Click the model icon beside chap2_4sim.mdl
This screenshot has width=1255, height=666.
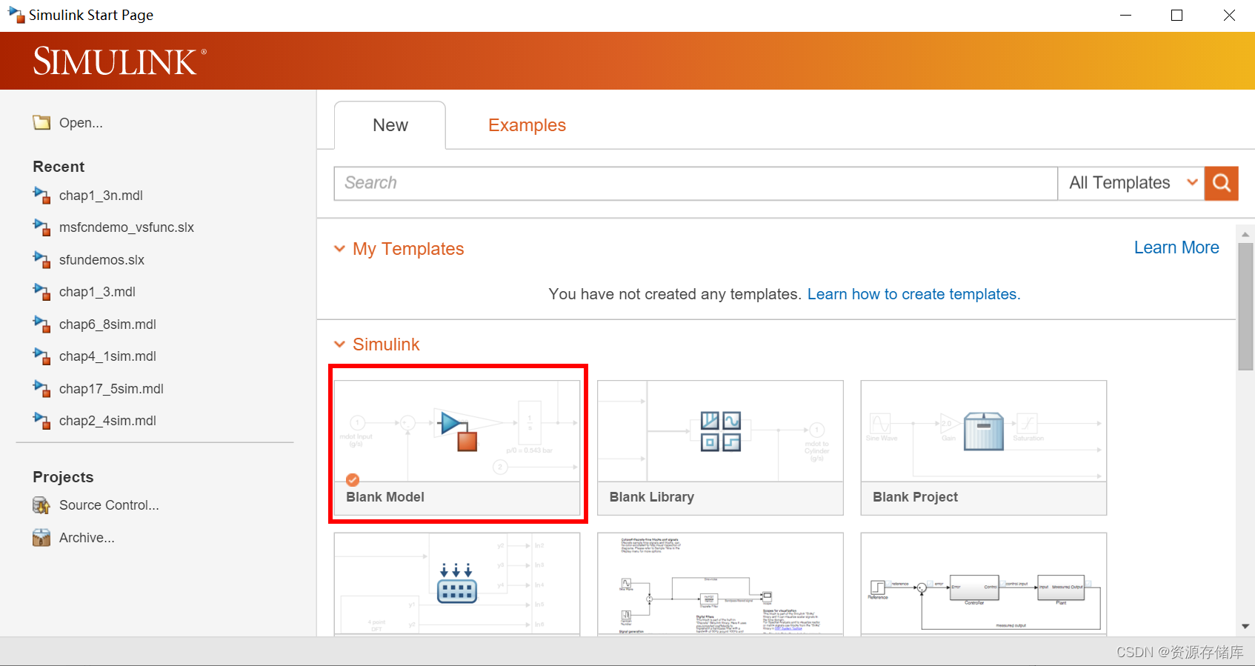(41, 420)
